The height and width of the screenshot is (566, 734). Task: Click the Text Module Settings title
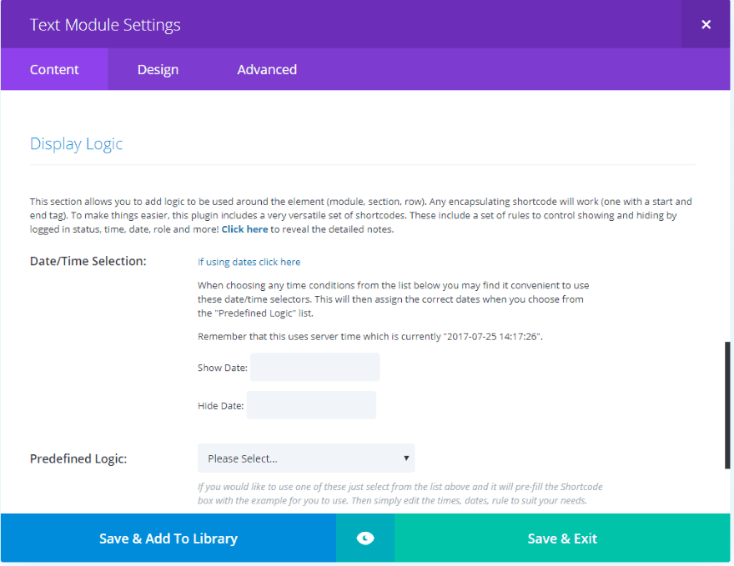pyautogui.click(x=105, y=24)
